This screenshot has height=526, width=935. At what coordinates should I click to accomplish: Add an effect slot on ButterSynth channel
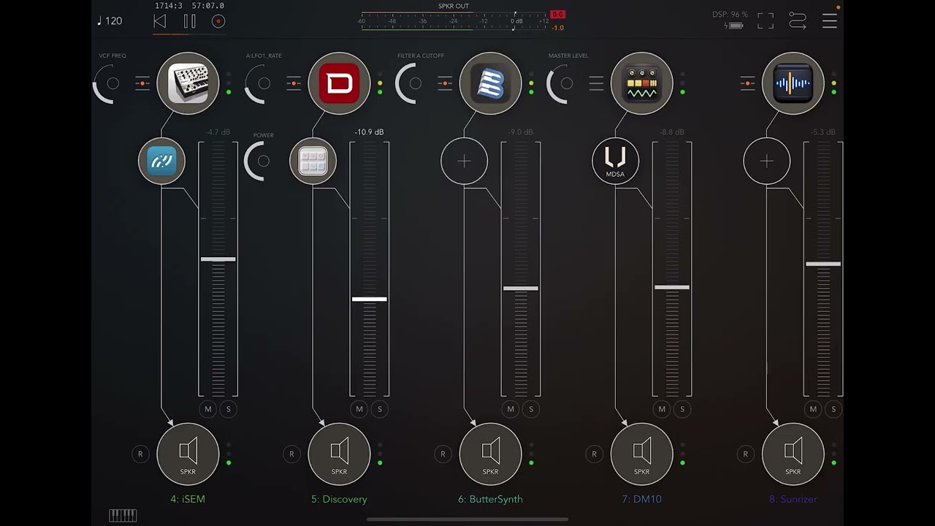point(465,161)
